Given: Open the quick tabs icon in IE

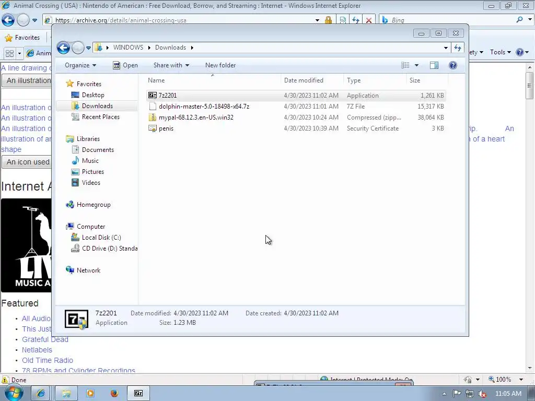Looking at the screenshot, I should tap(9, 53).
